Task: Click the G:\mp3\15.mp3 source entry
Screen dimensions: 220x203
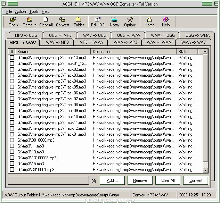Action: click(x=31, y=164)
